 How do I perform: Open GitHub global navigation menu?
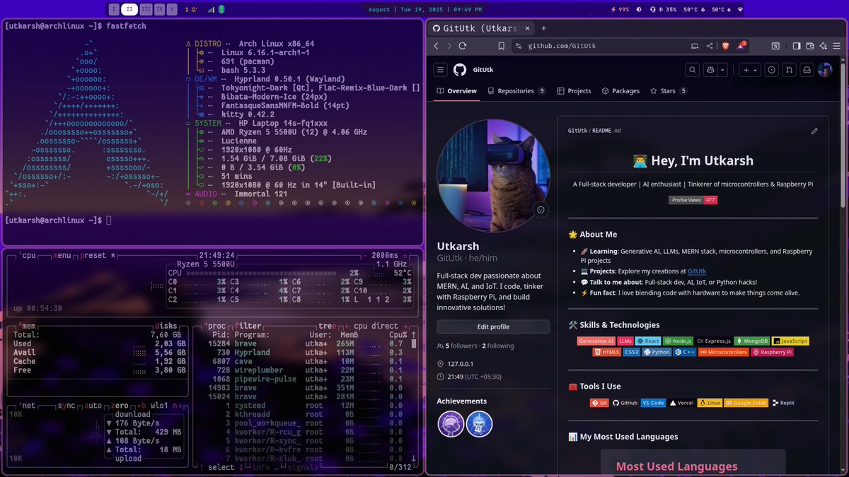point(440,70)
